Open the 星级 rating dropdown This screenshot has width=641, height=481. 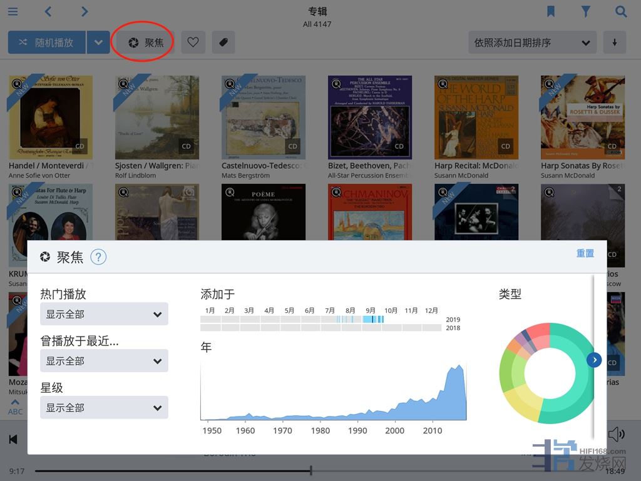click(x=104, y=408)
